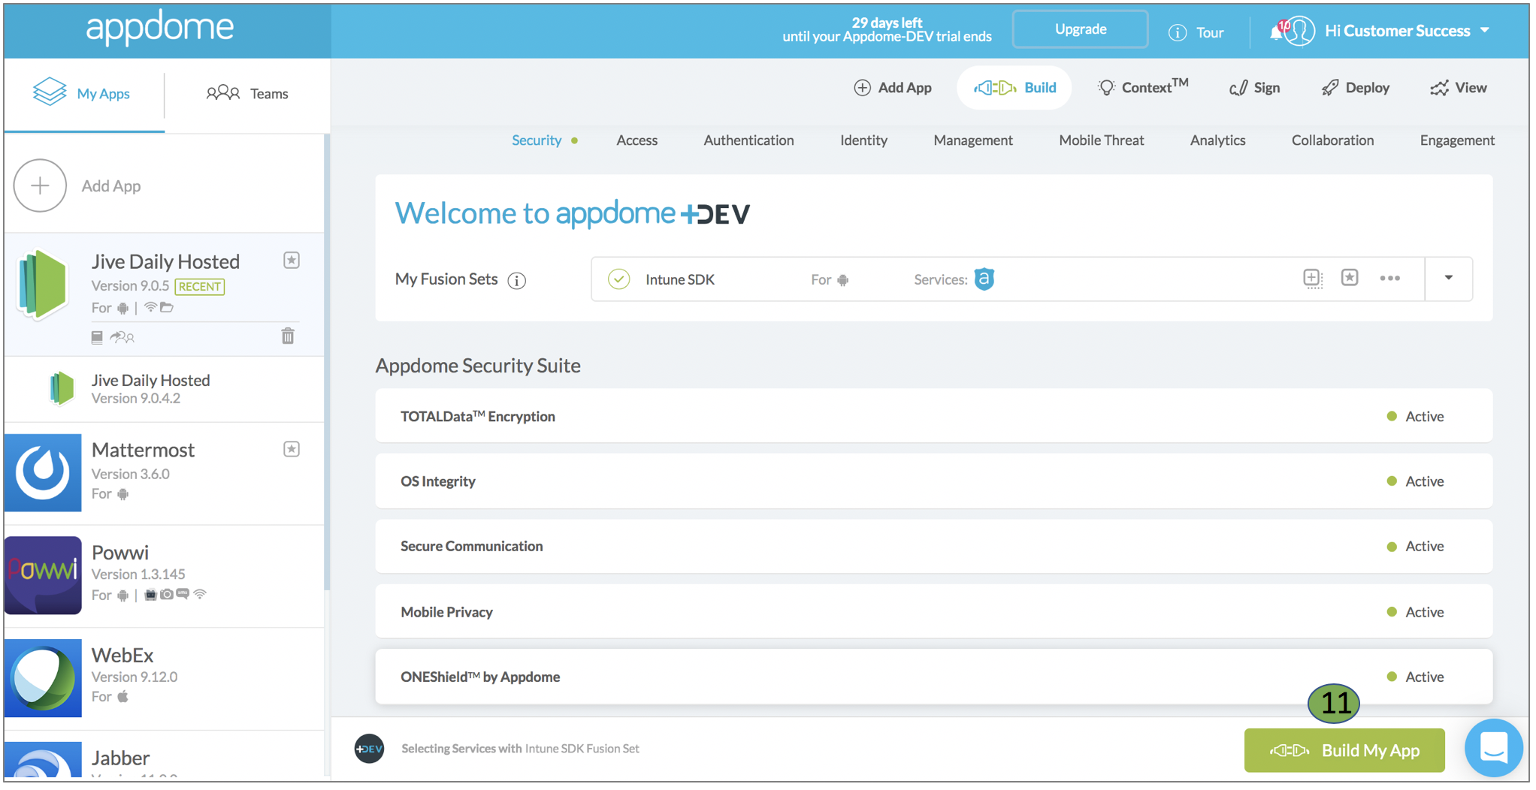Image resolution: width=1536 pixels, height=790 pixels.
Task: Open Collaboration tab
Action: pos(1332,140)
